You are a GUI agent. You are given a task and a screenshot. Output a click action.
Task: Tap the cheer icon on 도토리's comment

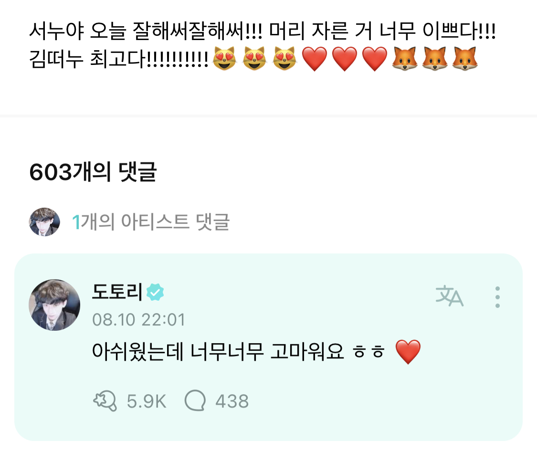(x=105, y=401)
